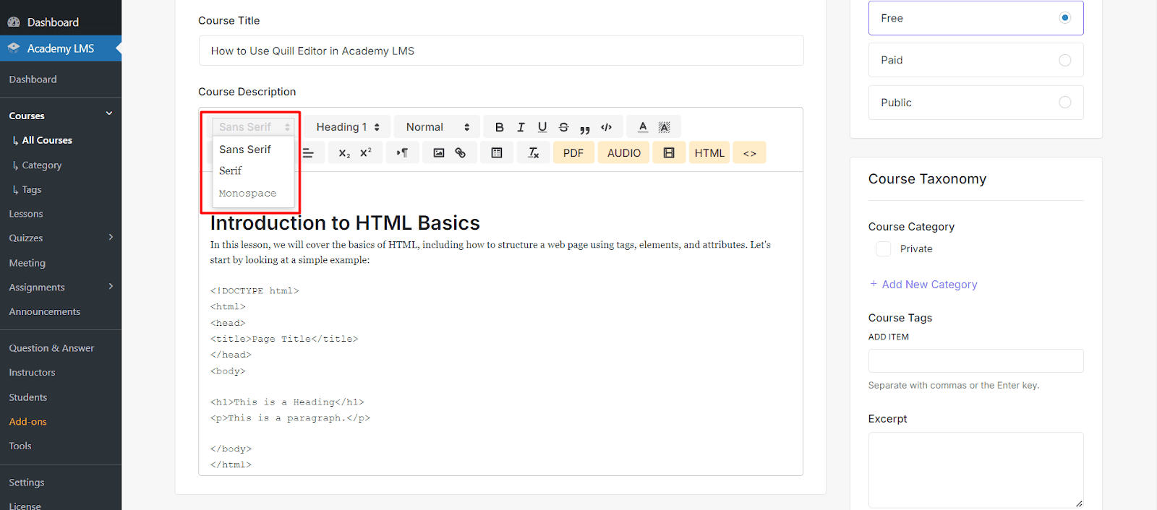Insert a table in the editor
This screenshot has height=510, width=1157.
tap(497, 153)
